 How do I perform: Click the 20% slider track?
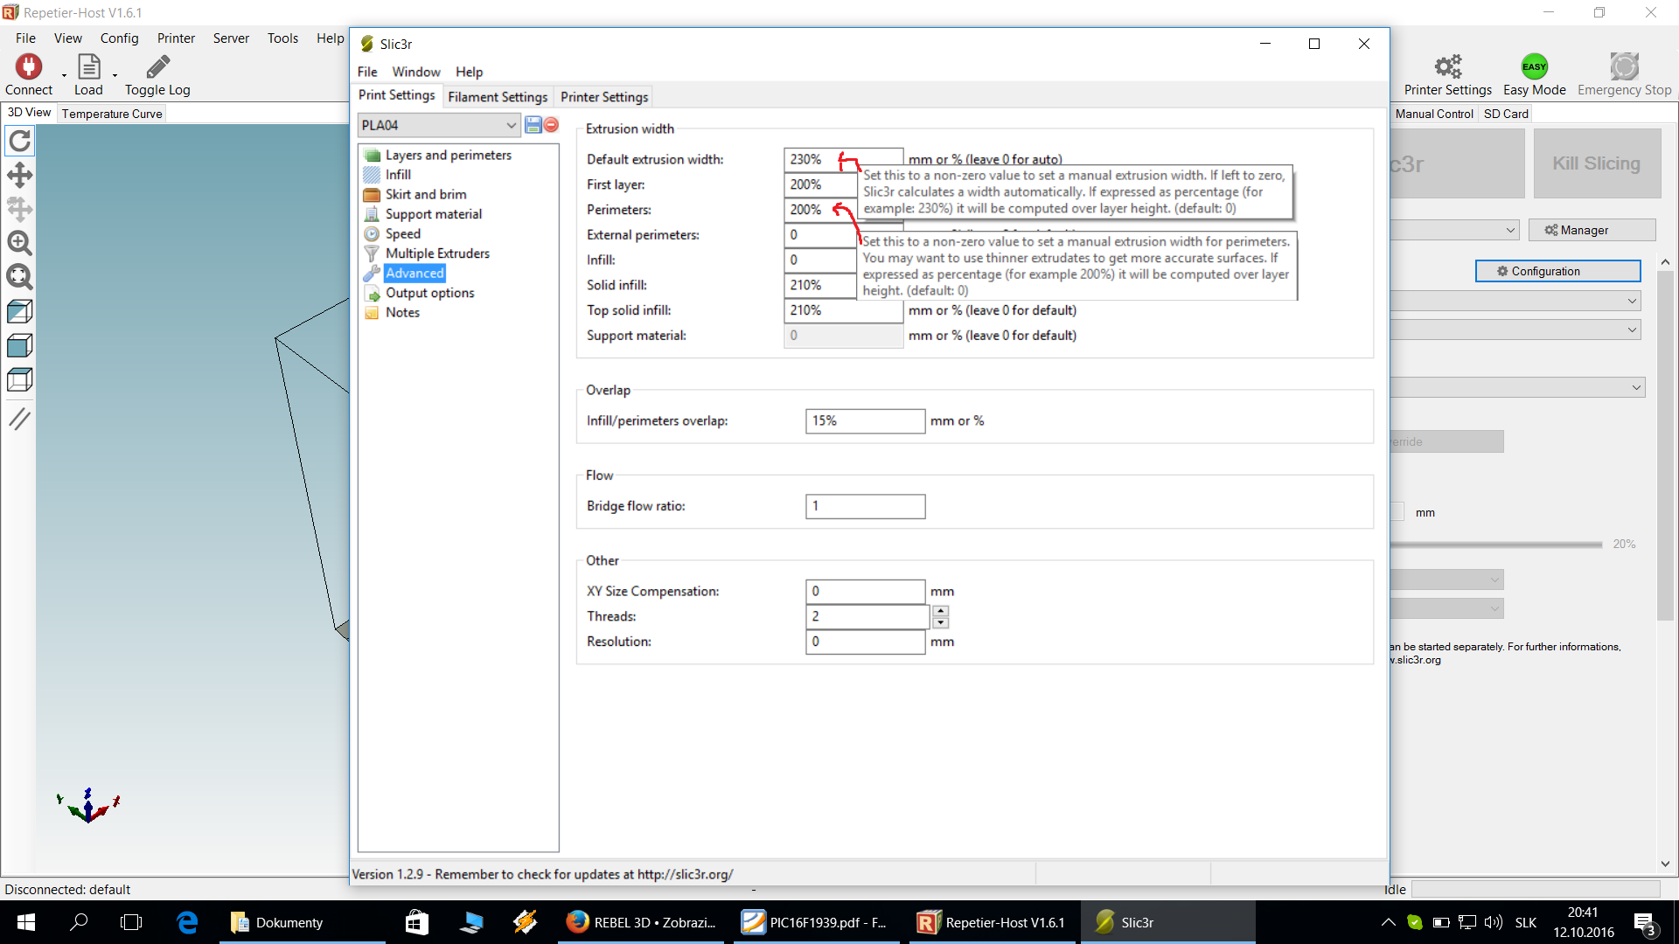(x=1495, y=545)
